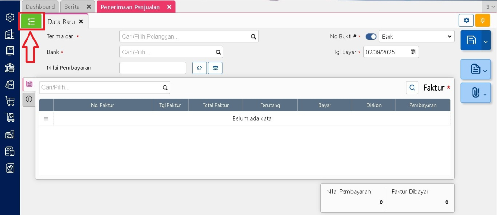Click the Terima dari customer search field

184,37
